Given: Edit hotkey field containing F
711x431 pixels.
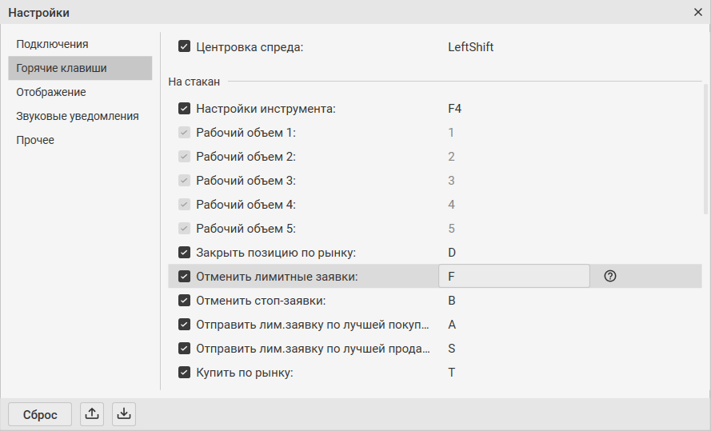Looking at the screenshot, I should click(x=513, y=276).
